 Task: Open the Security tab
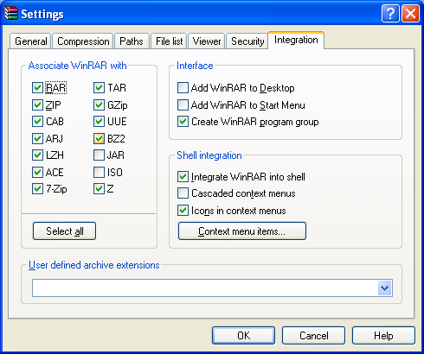pos(247,41)
